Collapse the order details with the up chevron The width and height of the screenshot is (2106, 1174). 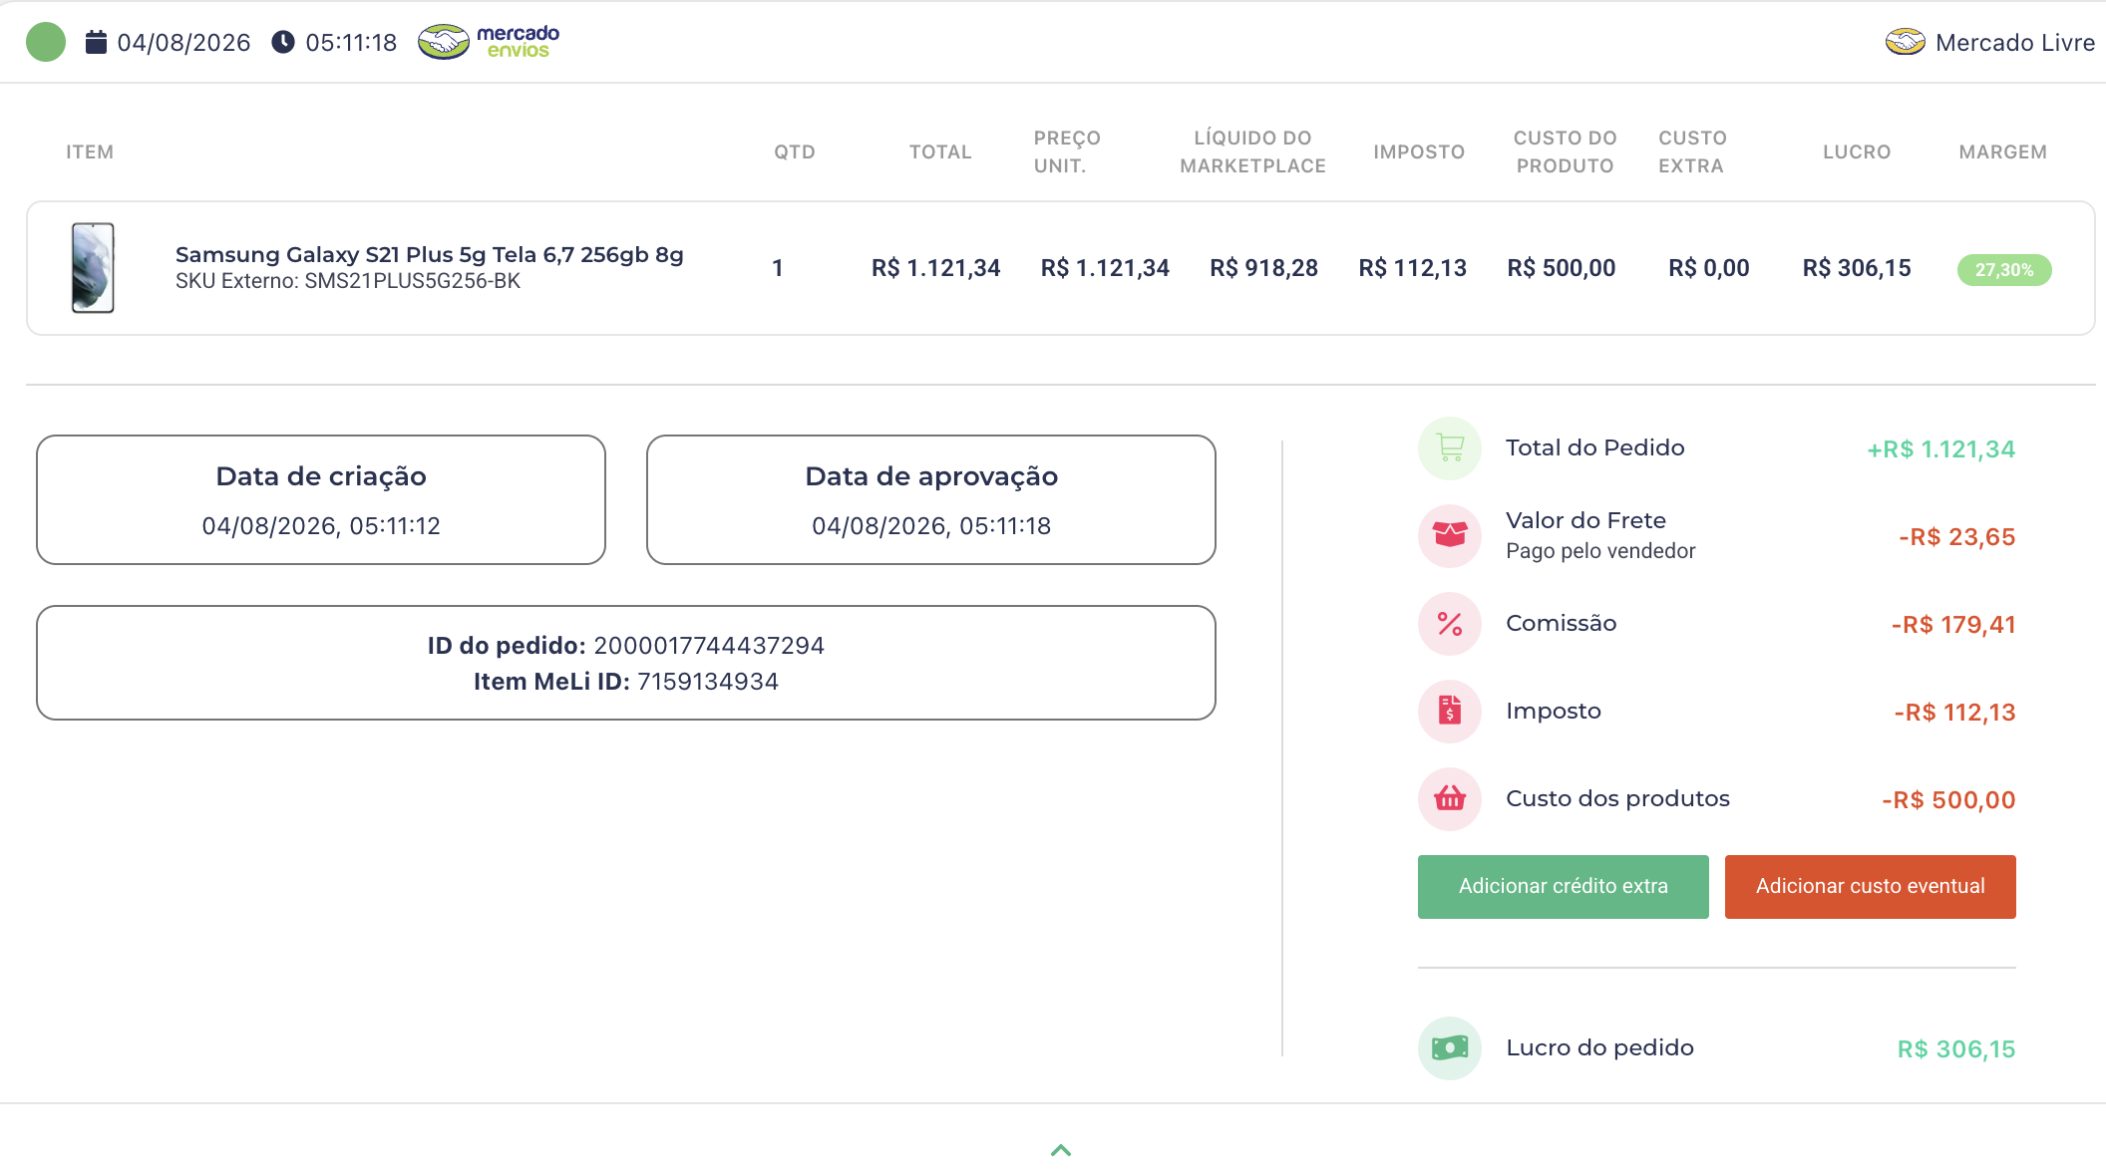coord(1061,1150)
